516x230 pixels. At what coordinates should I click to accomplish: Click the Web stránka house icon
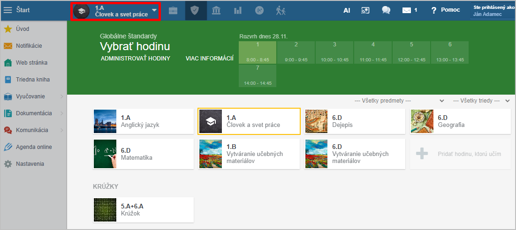tap(8, 63)
